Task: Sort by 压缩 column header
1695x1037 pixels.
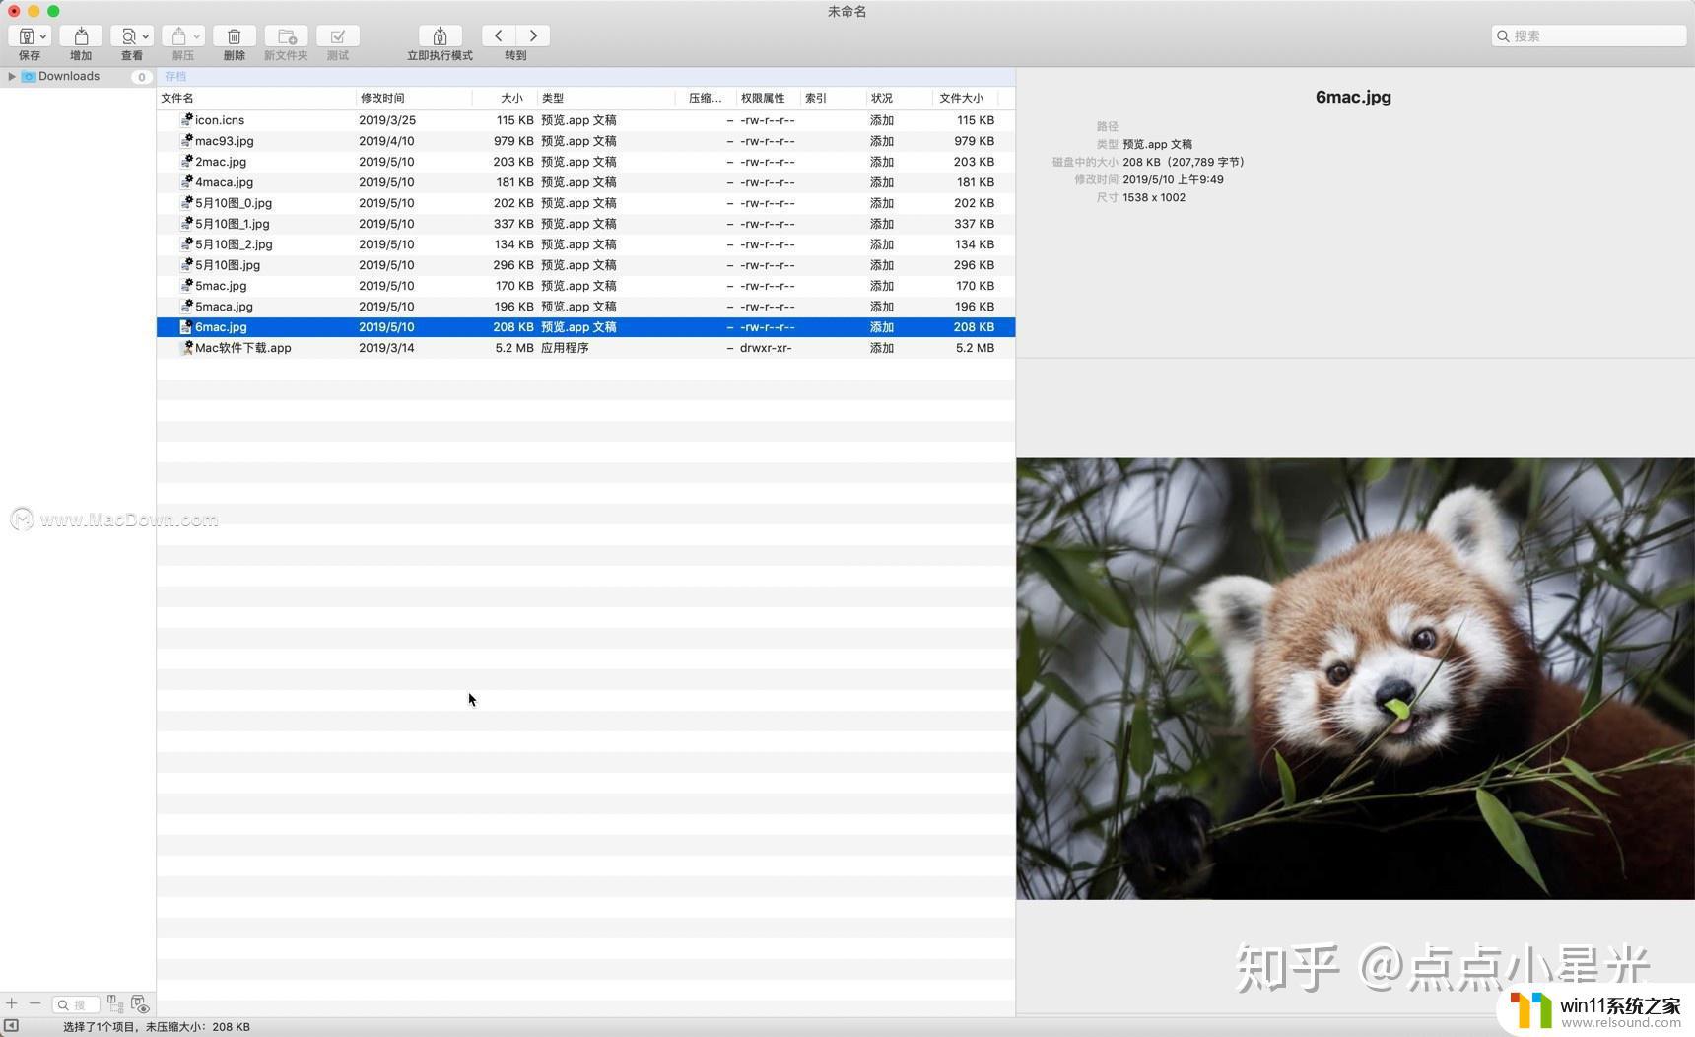Action: [x=706, y=98]
